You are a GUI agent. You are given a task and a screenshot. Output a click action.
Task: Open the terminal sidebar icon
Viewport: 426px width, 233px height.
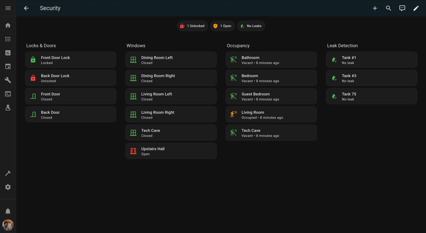tap(8, 94)
